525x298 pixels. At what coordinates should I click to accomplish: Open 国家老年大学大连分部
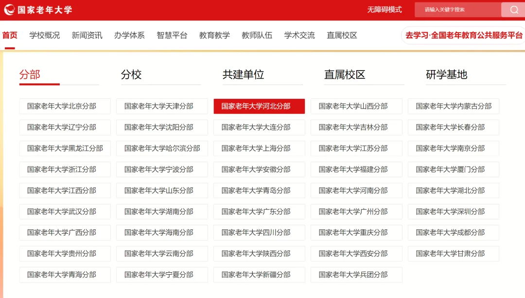click(259, 128)
